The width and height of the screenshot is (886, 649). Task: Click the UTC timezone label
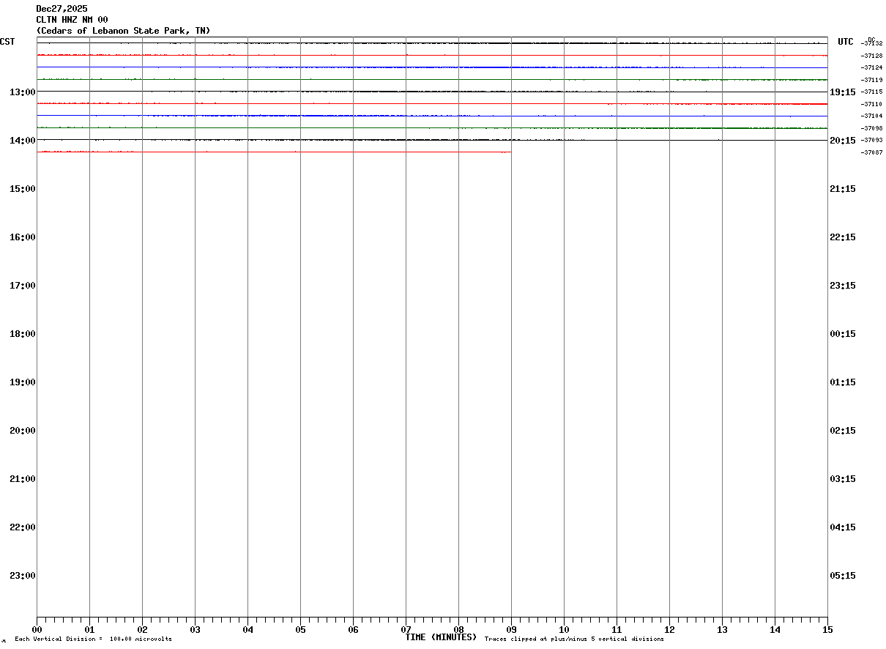pyautogui.click(x=846, y=42)
